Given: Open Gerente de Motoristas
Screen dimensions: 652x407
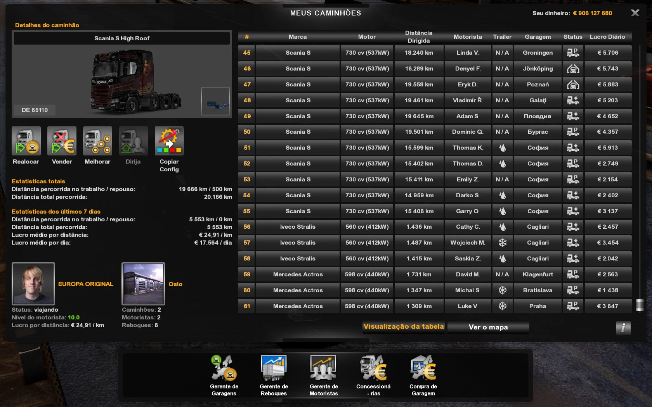Looking at the screenshot, I should coord(324,368).
